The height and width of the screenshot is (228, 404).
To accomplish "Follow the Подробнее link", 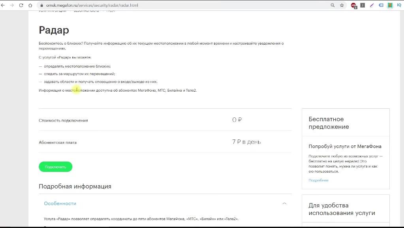I will click(318, 180).
